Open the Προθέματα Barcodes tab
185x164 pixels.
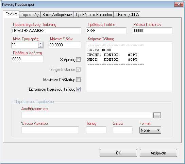(94, 15)
